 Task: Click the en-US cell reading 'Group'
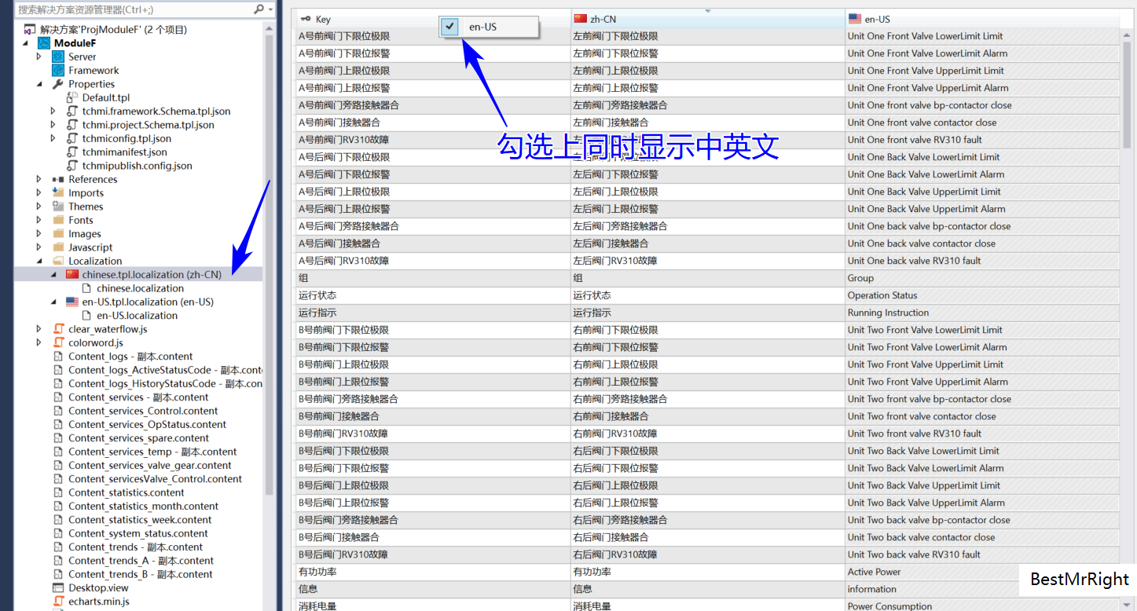(982, 278)
